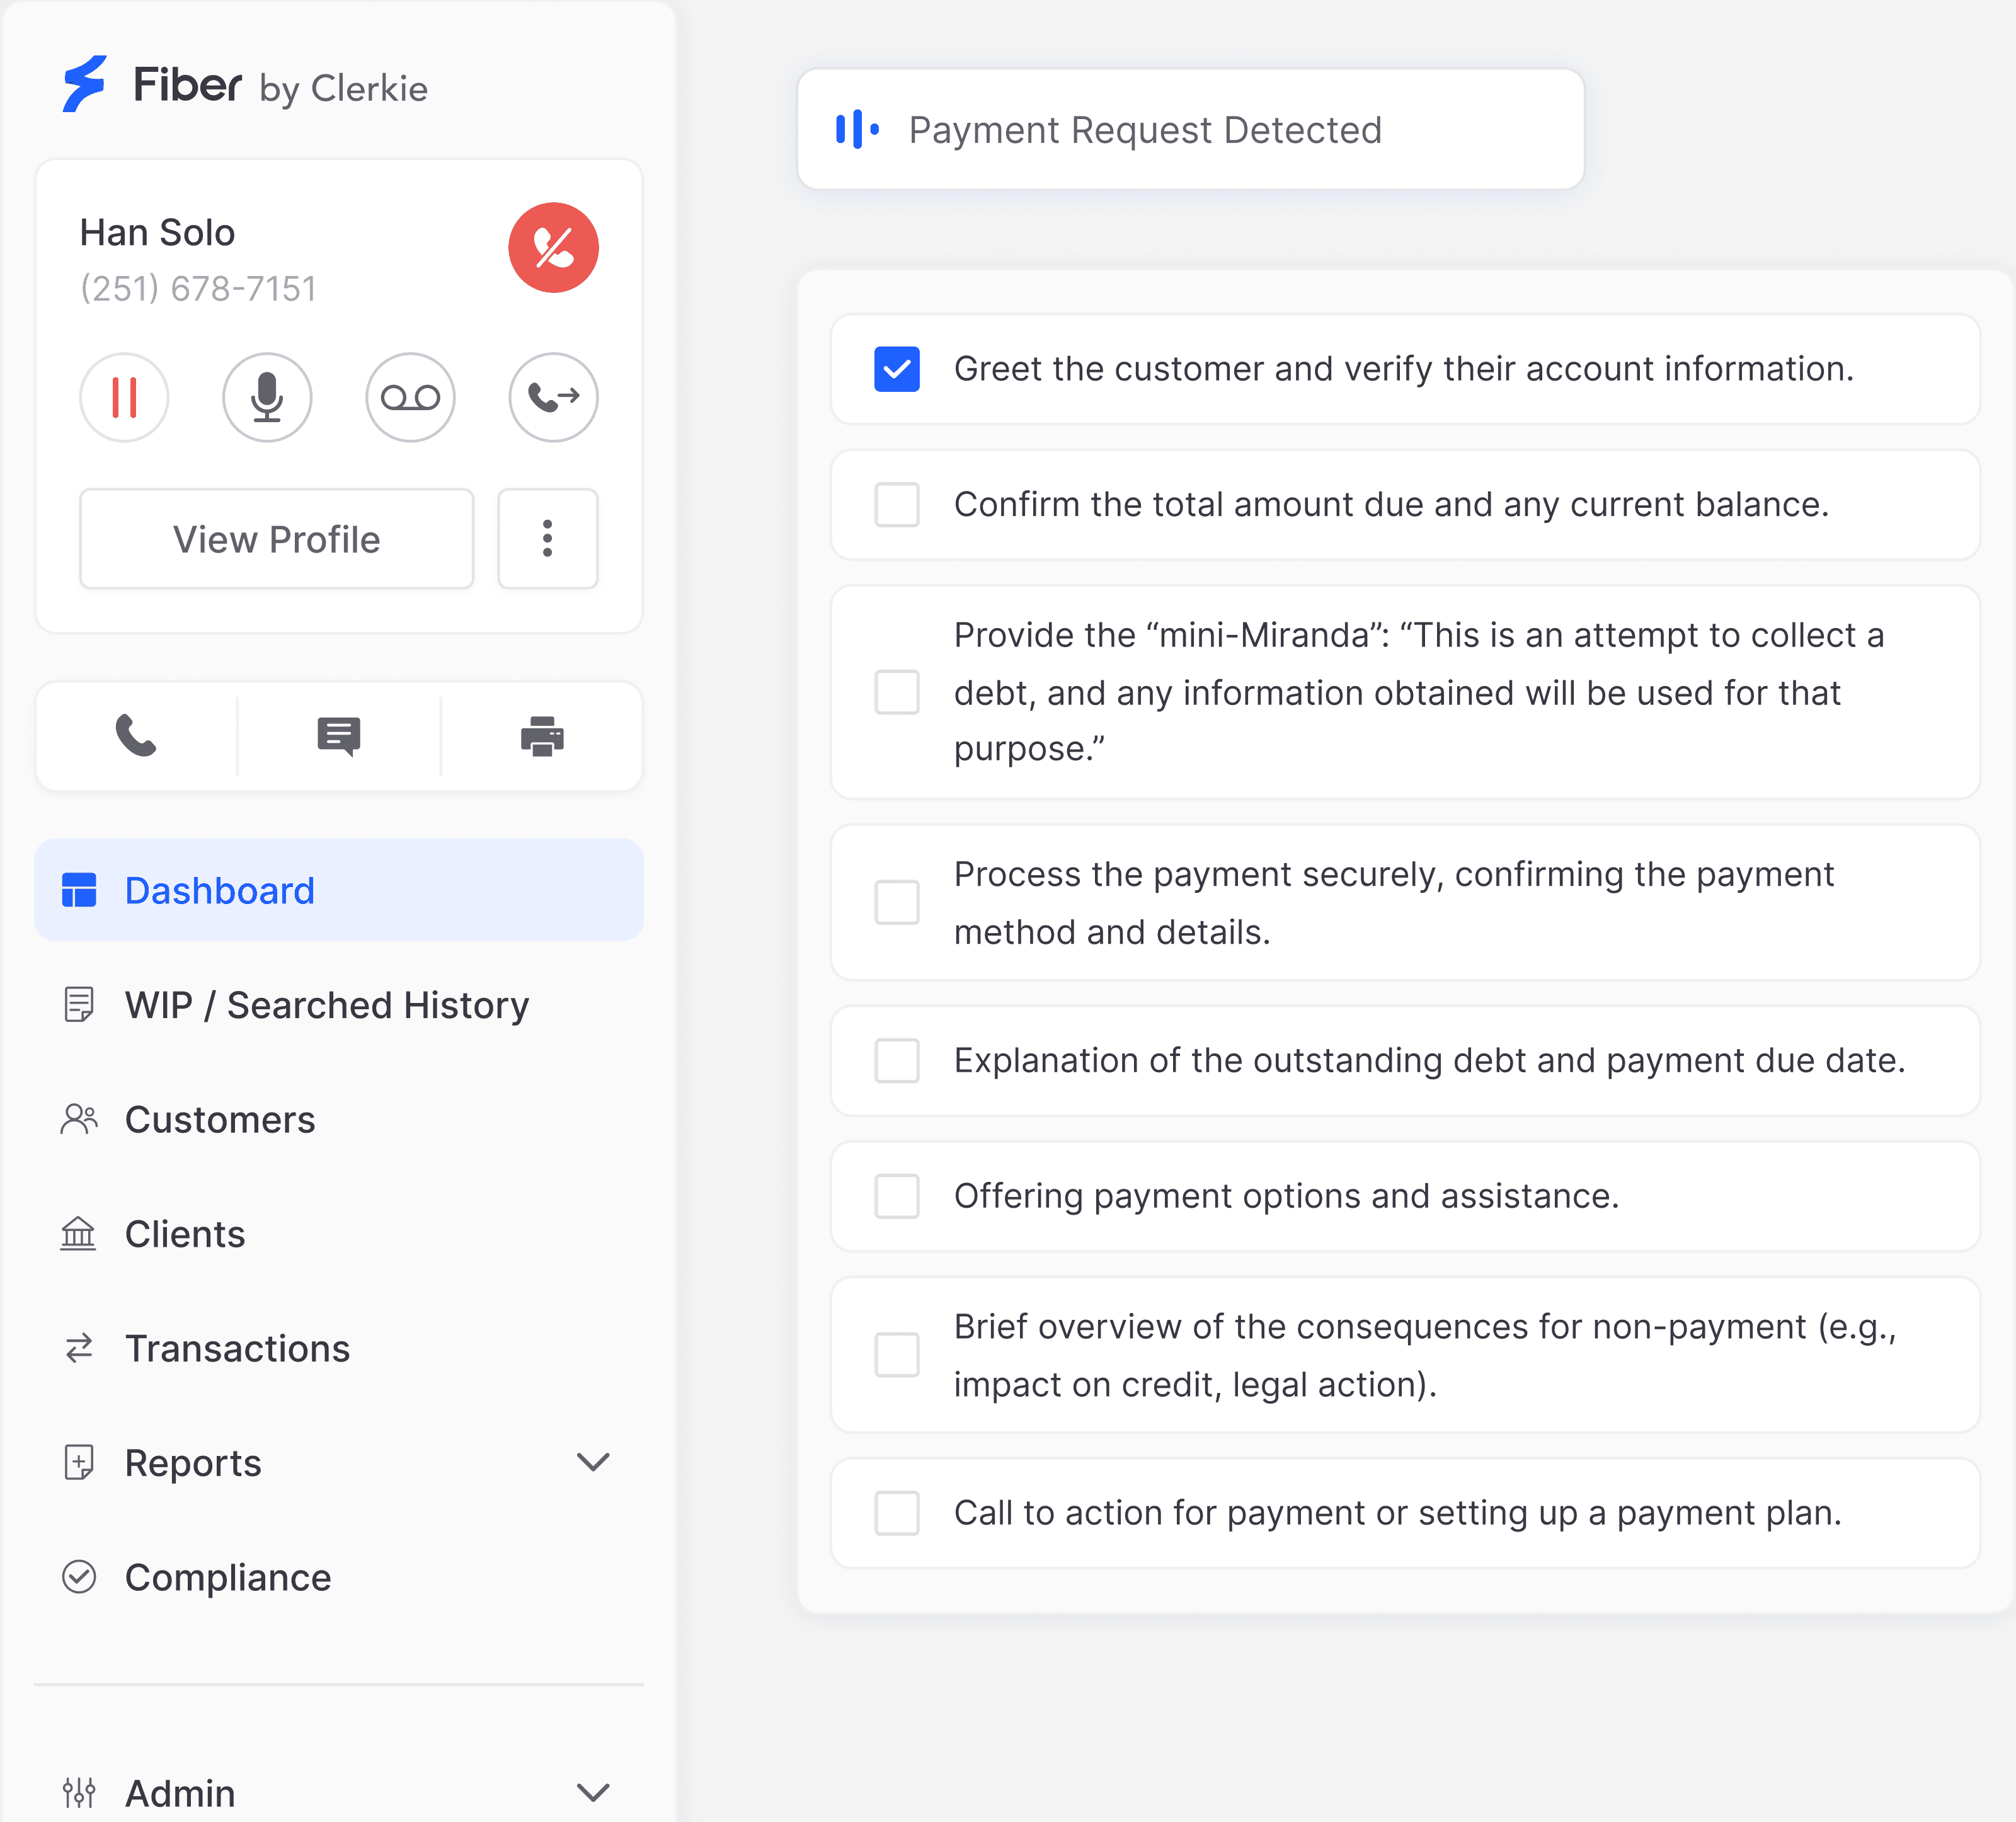Go to WIP / Searched History
Image resolution: width=2016 pixels, height=1822 pixels.
pyautogui.click(x=326, y=1005)
